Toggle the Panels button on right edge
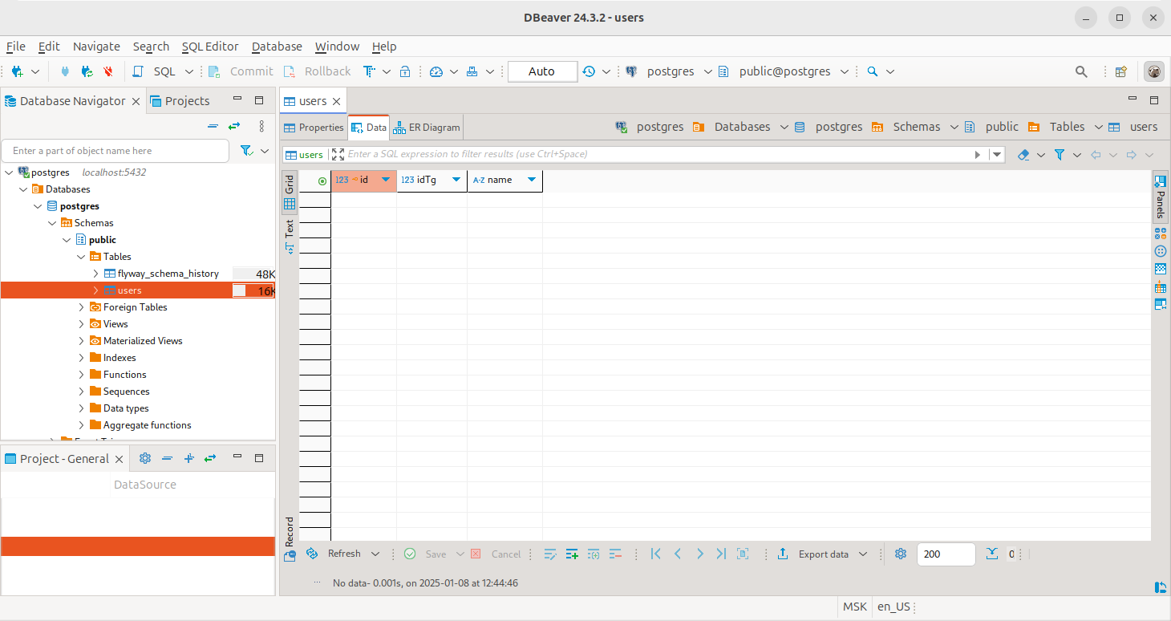This screenshot has width=1171, height=621. tap(1160, 197)
